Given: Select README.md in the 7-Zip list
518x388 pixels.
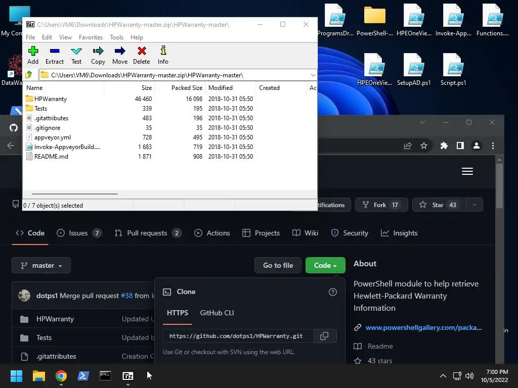Looking at the screenshot, I should click(x=51, y=157).
